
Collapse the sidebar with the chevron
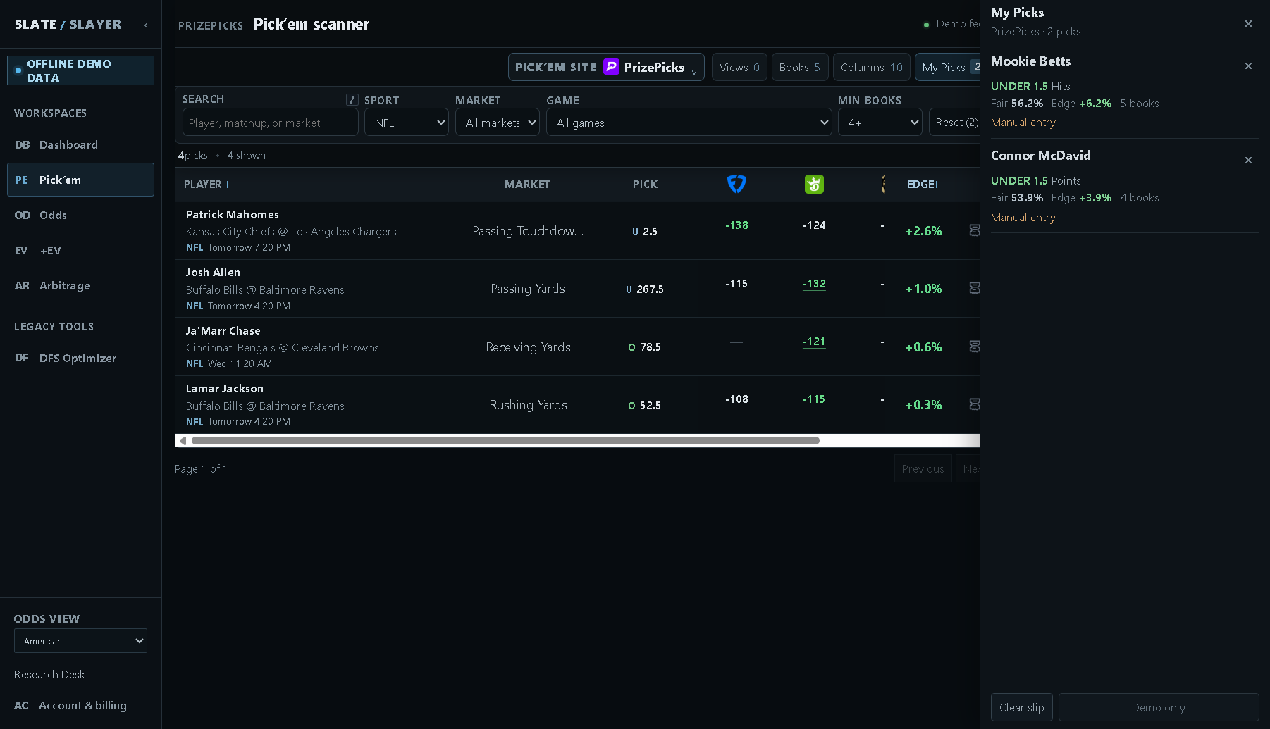[146, 25]
